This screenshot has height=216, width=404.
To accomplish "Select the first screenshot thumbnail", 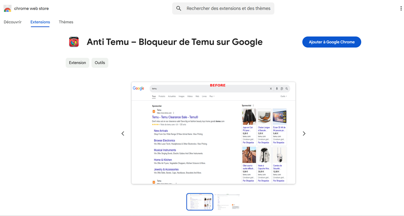I will click(x=200, y=202).
